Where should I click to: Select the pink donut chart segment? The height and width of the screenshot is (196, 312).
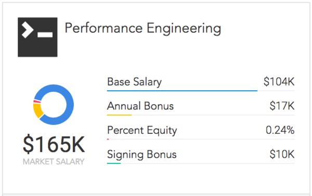click(x=37, y=102)
